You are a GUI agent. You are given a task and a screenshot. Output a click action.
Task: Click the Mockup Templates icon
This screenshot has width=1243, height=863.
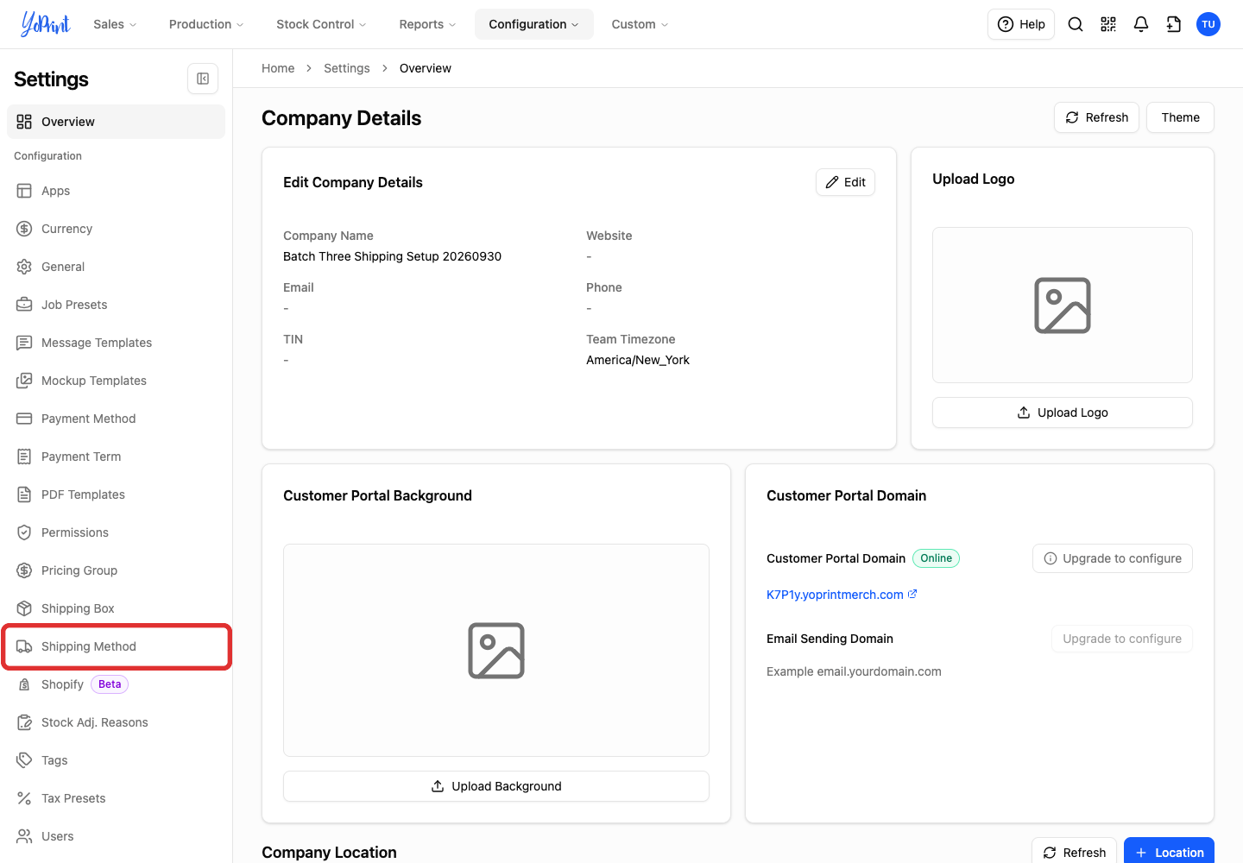click(24, 381)
